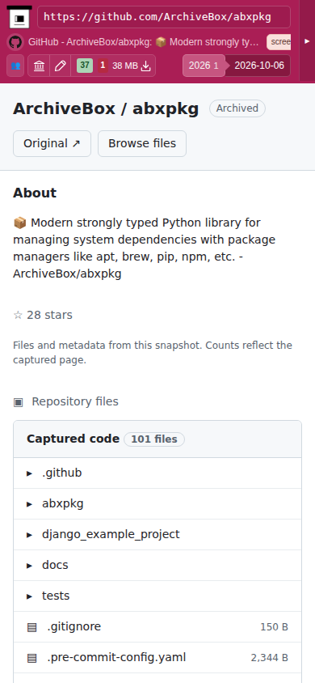Expand the .github folder
Screen dimensions: 315x683
click(x=157, y=473)
